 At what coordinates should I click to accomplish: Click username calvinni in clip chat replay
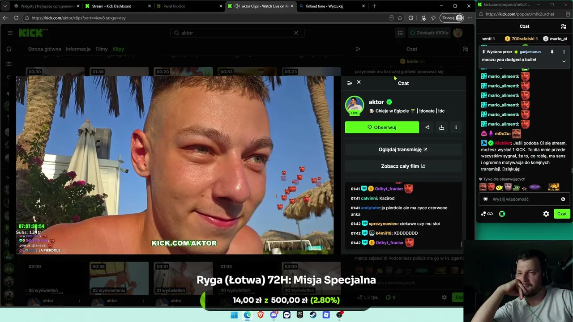click(369, 198)
